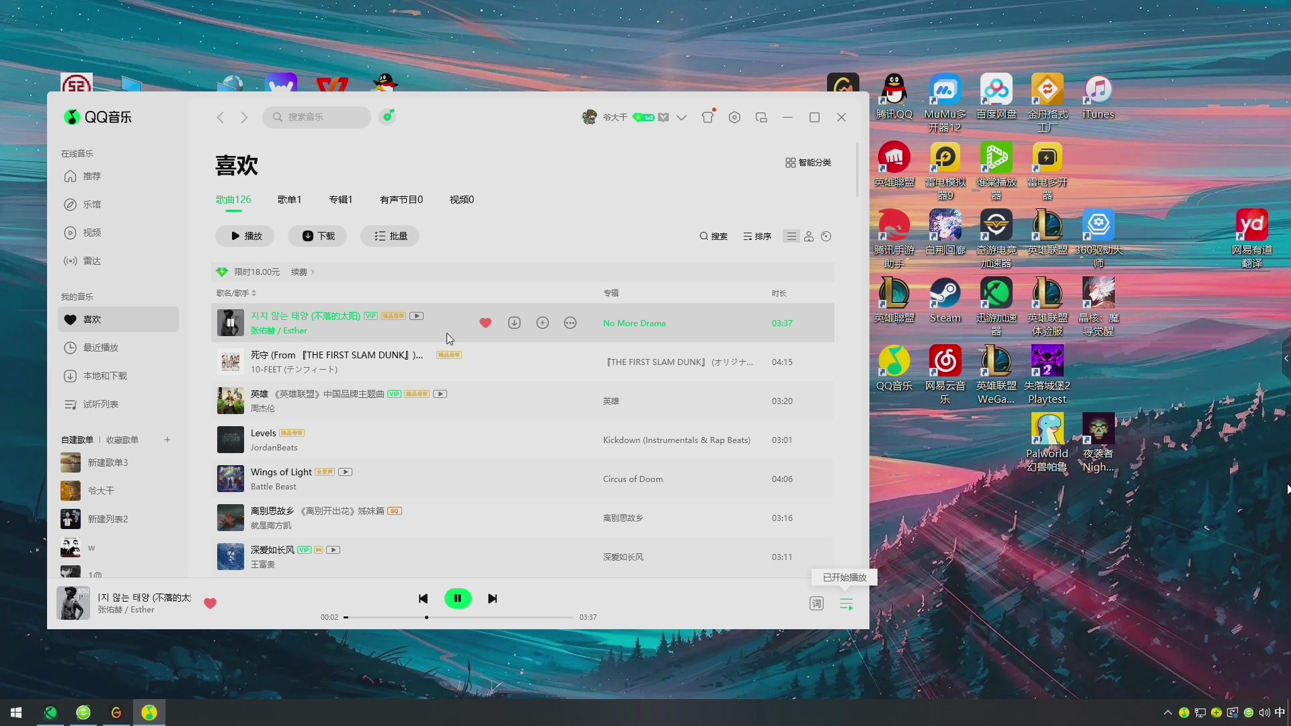This screenshot has width=1291, height=726.
Task: Select the song 深爱如长风
Action: 522,557
